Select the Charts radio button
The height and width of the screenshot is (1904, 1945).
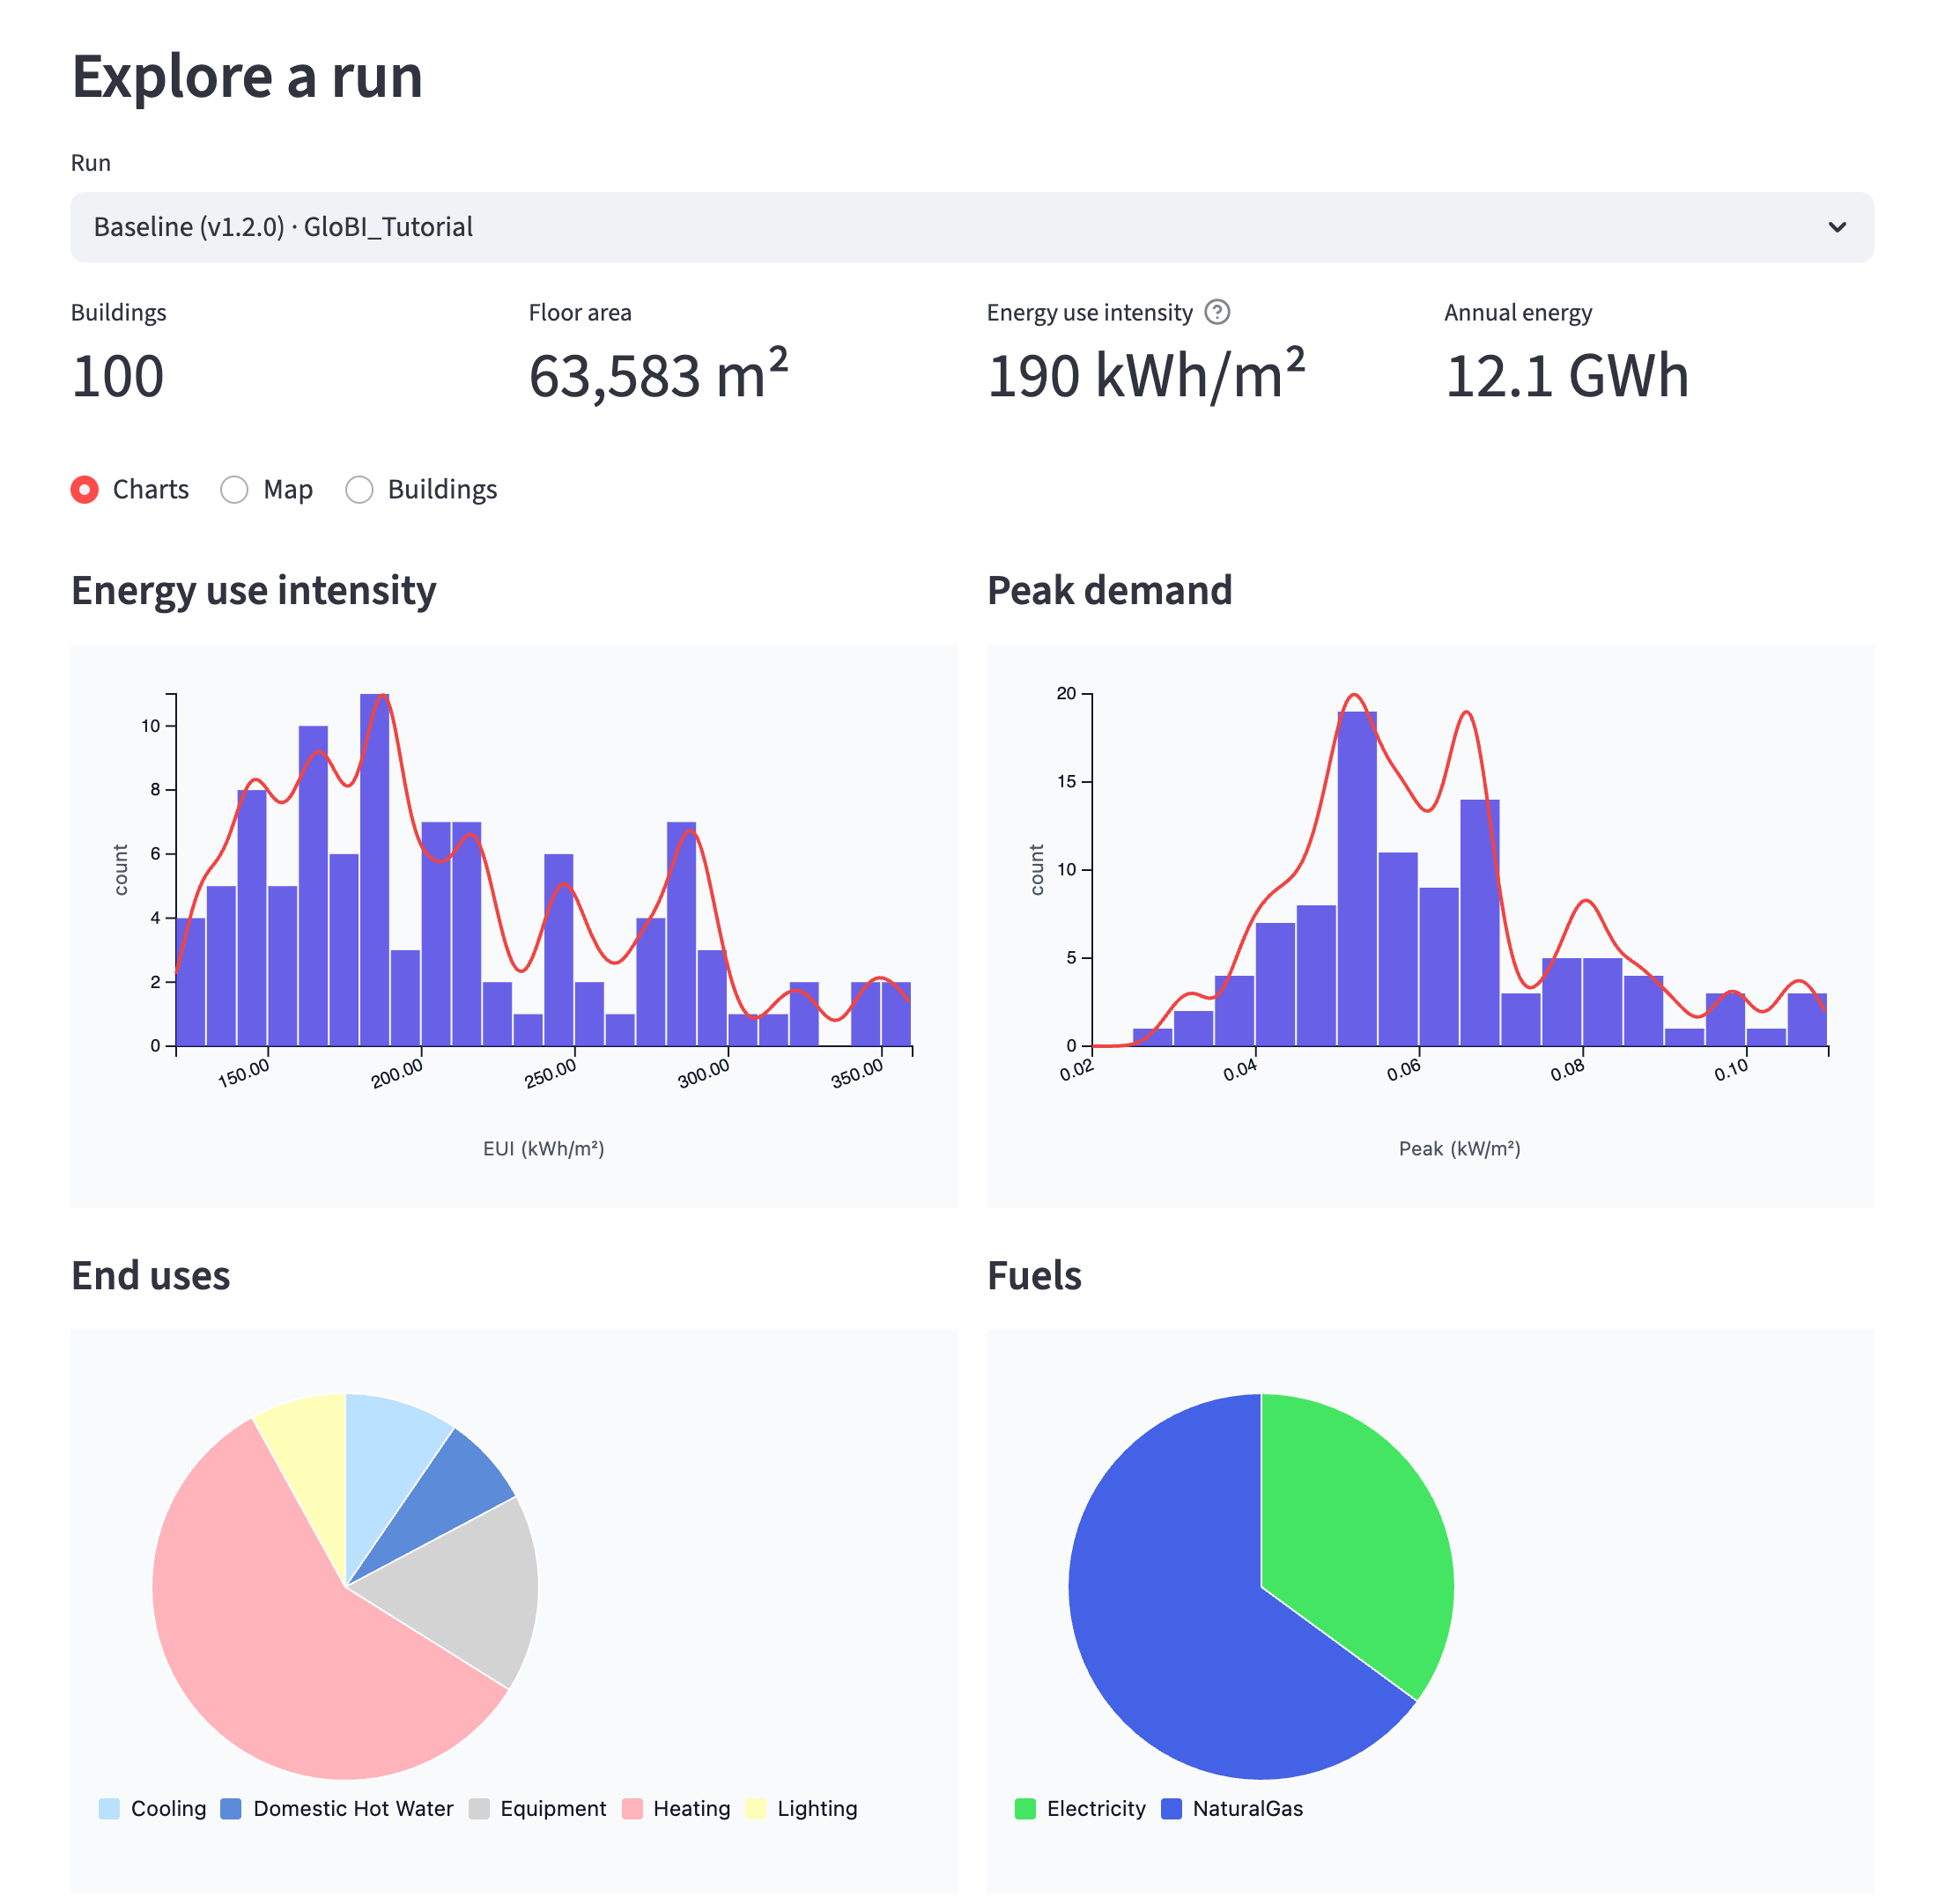pyautogui.click(x=85, y=489)
